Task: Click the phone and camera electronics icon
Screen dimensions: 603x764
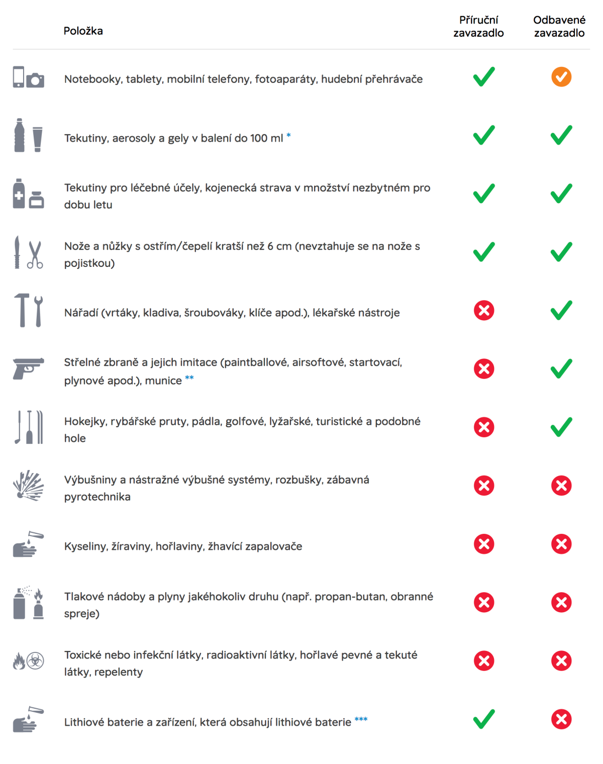Action: pos(28,77)
